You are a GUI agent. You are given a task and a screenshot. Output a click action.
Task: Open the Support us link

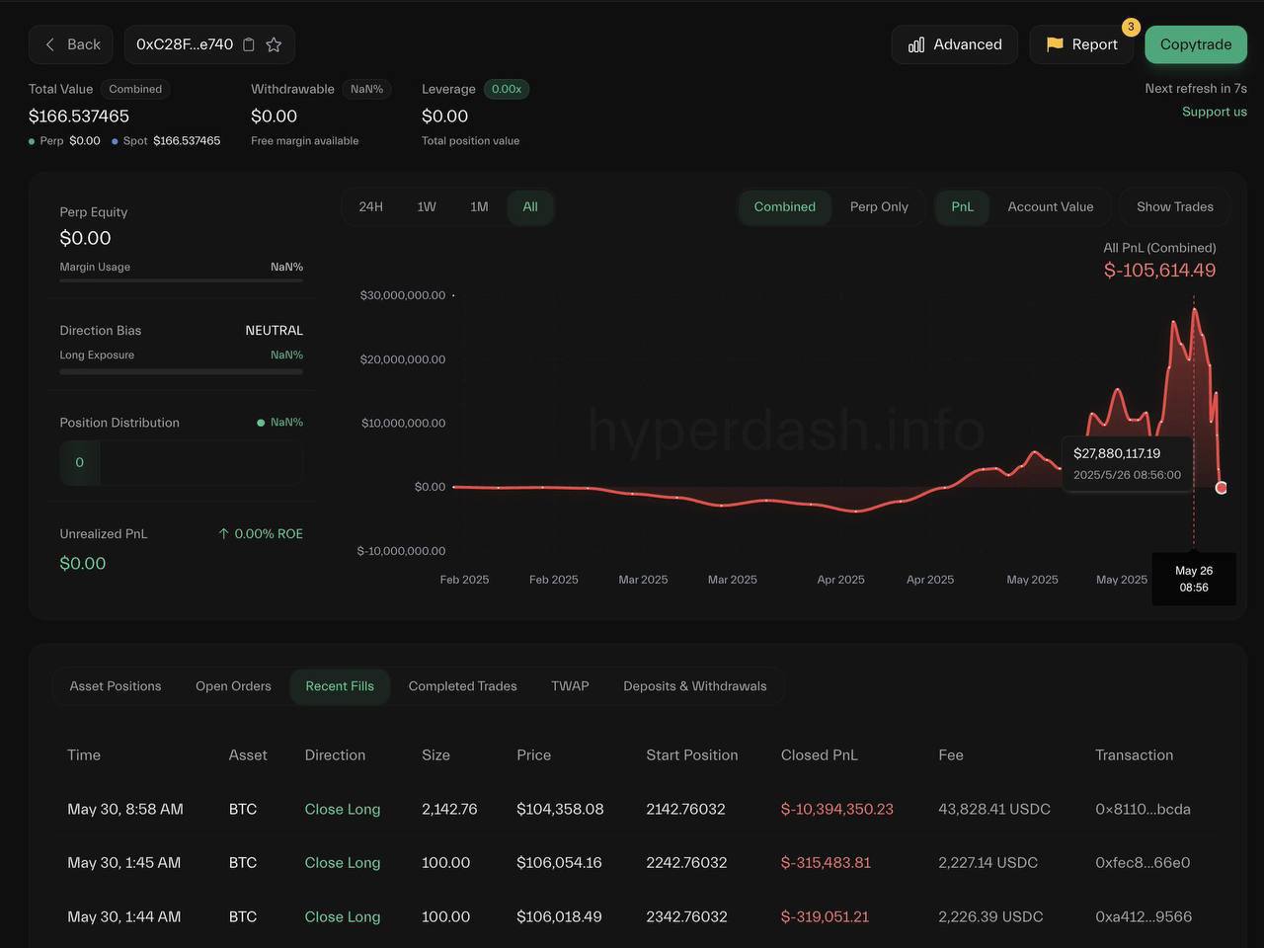[x=1215, y=112]
